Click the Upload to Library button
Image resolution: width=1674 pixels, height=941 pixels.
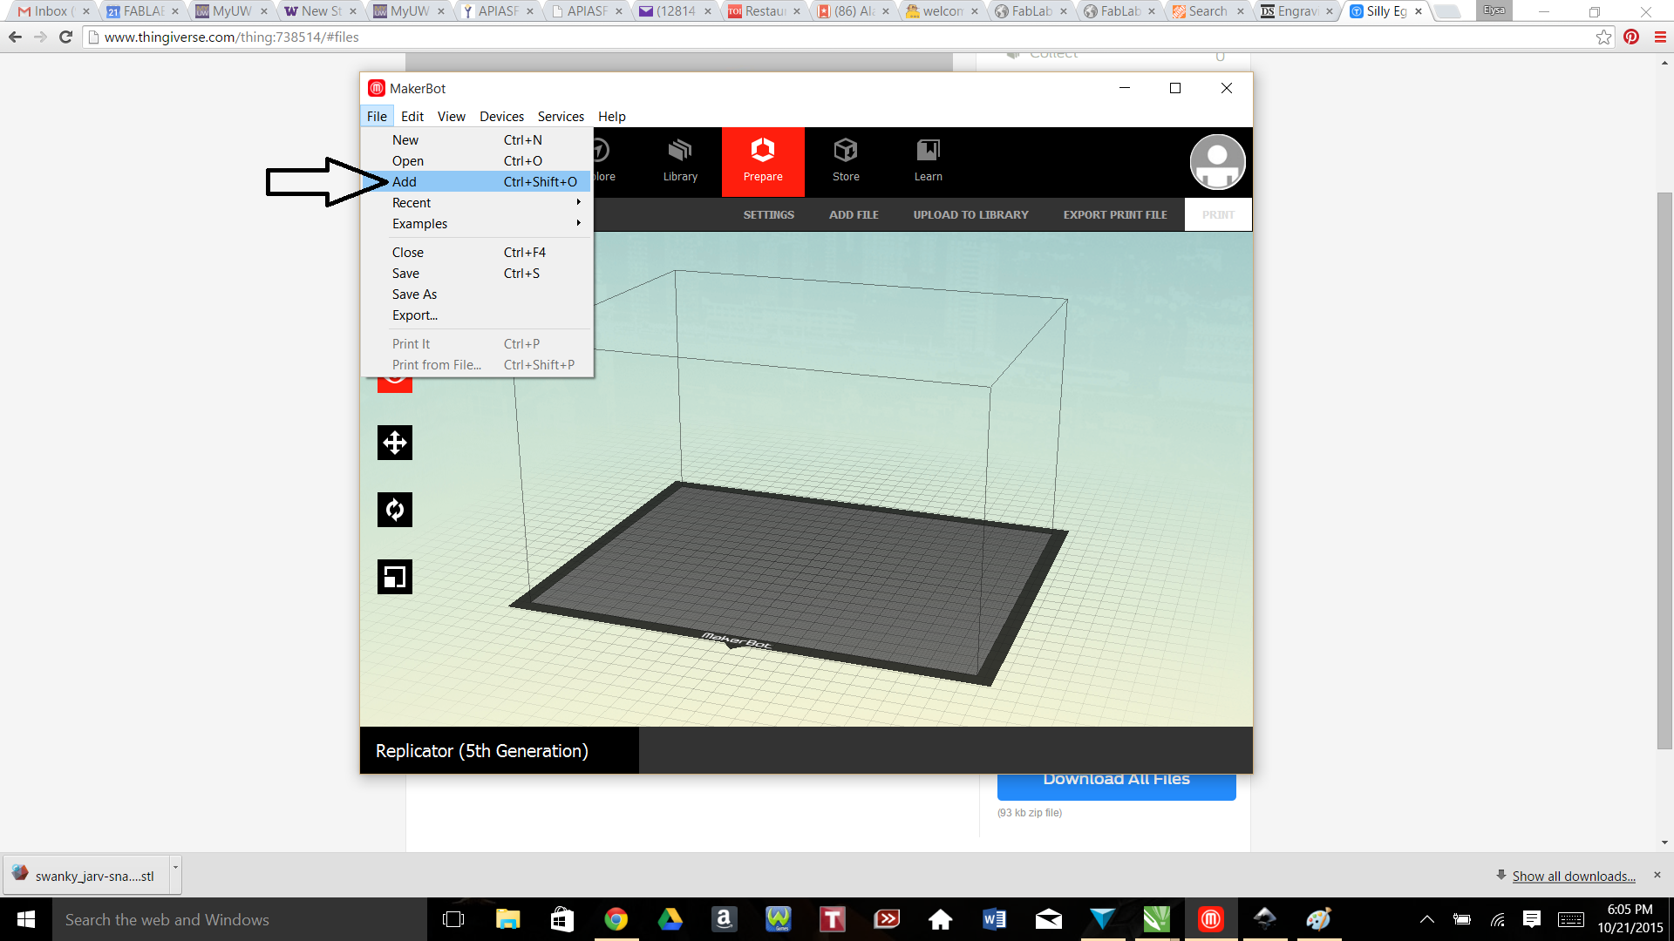tap(971, 215)
